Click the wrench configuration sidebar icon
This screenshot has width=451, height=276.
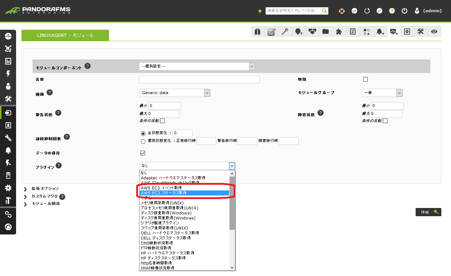(x=8, y=138)
